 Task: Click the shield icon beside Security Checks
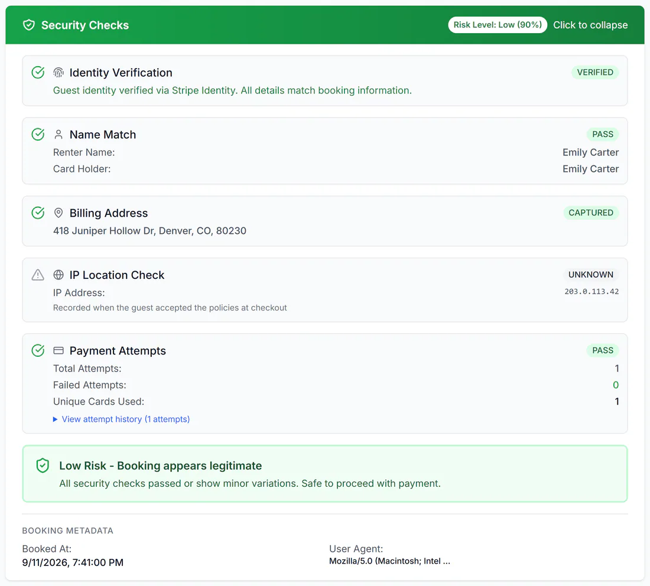point(28,25)
